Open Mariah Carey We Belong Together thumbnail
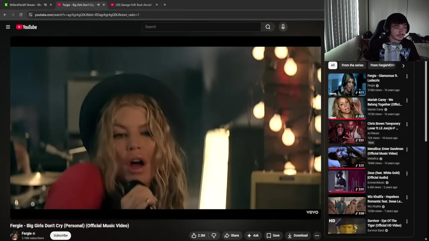This screenshot has height=241, width=429. [x=347, y=108]
